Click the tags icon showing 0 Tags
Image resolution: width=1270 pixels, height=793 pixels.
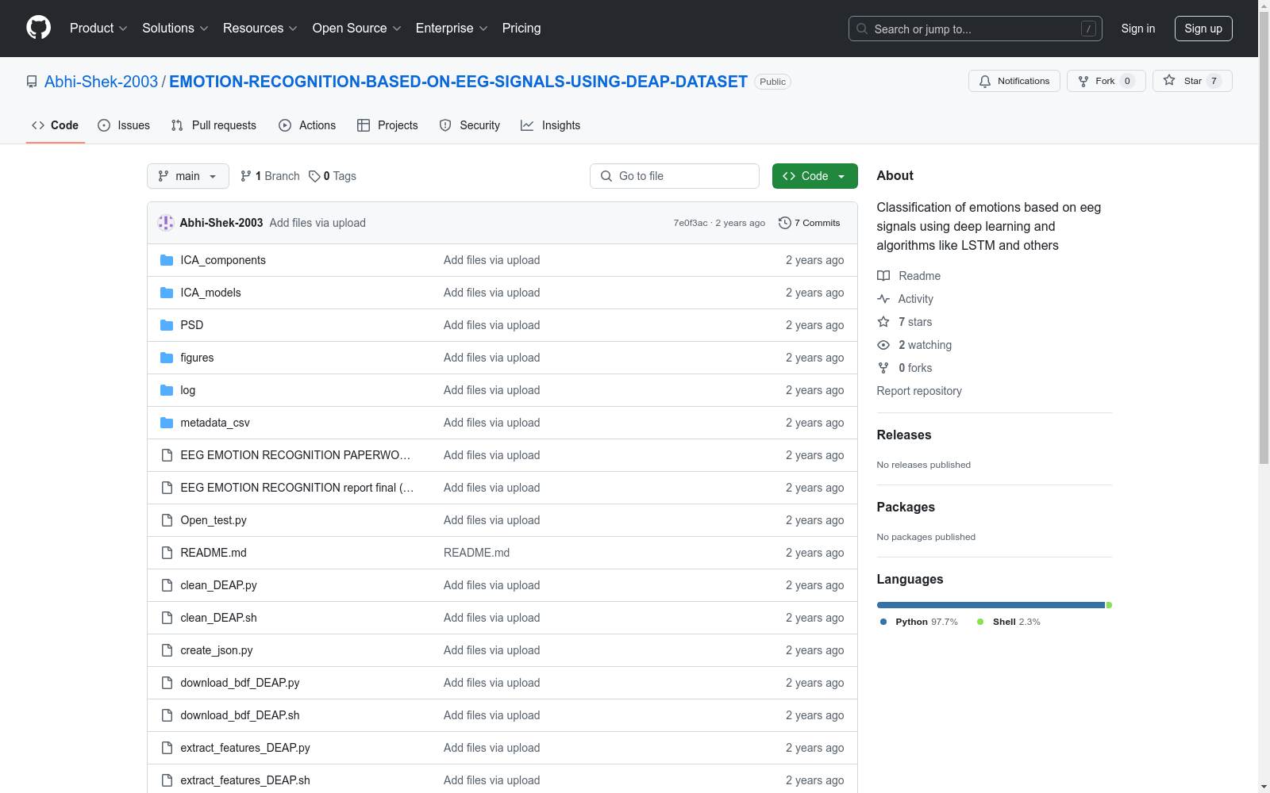coord(314,176)
